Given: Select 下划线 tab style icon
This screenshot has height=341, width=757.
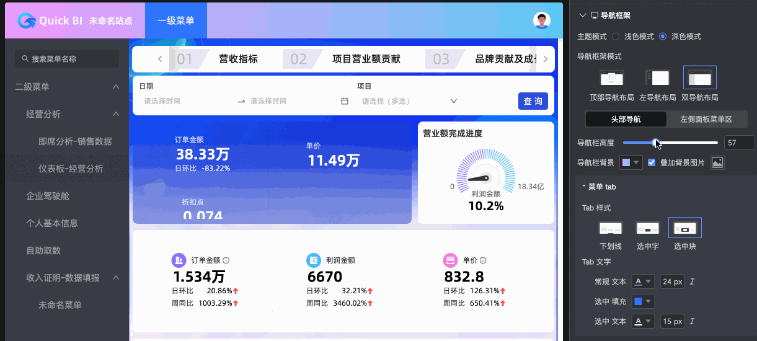Looking at the screenshot, I should click(611, 228).
